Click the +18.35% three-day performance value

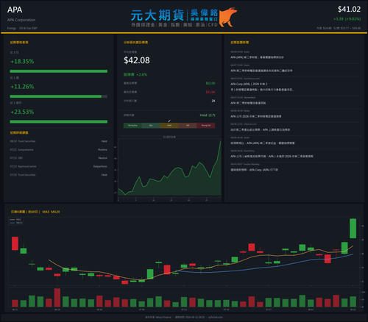22,61
